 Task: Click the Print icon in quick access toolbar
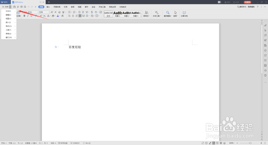pos(21,7)
